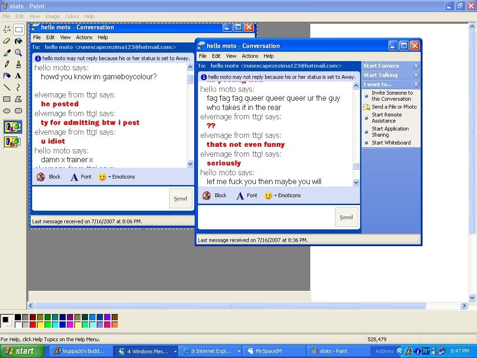Image resolution: width=477 pixels, height=358 pixels.
Task: Switch to transparent background selection mode
Action: tap(13, 141)
